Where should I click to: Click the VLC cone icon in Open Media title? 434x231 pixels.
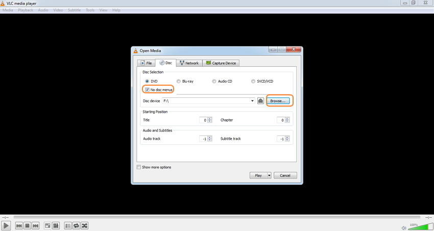coord(136,50)
